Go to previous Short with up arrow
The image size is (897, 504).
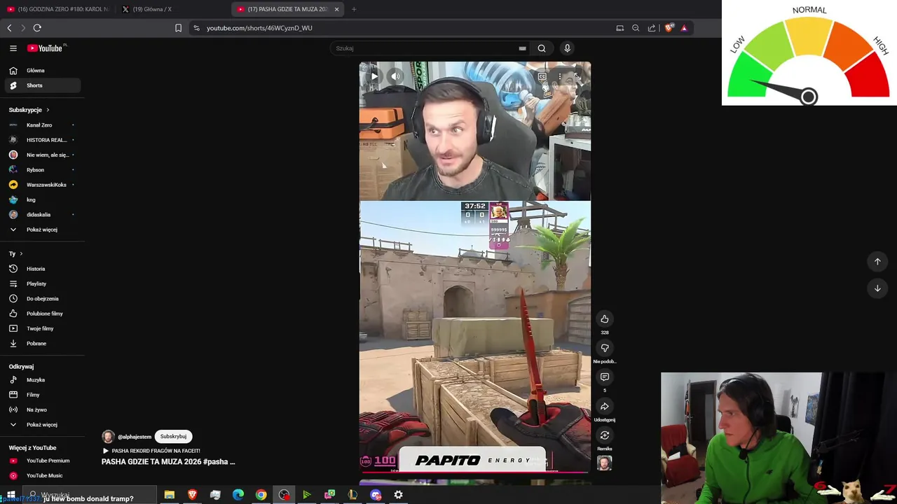point(877,261)
